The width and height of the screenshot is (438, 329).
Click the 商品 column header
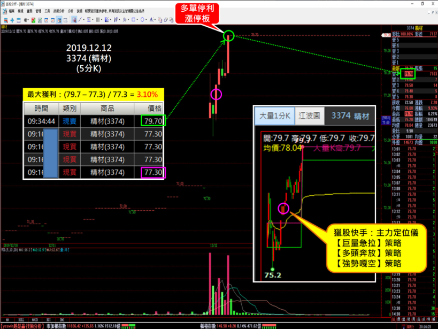pos(107,109)
